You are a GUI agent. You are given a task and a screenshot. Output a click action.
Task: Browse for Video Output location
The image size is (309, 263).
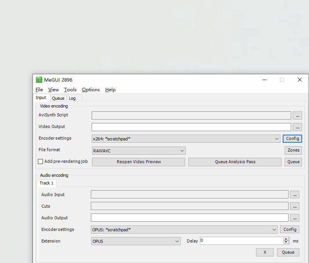coord(297,127)
